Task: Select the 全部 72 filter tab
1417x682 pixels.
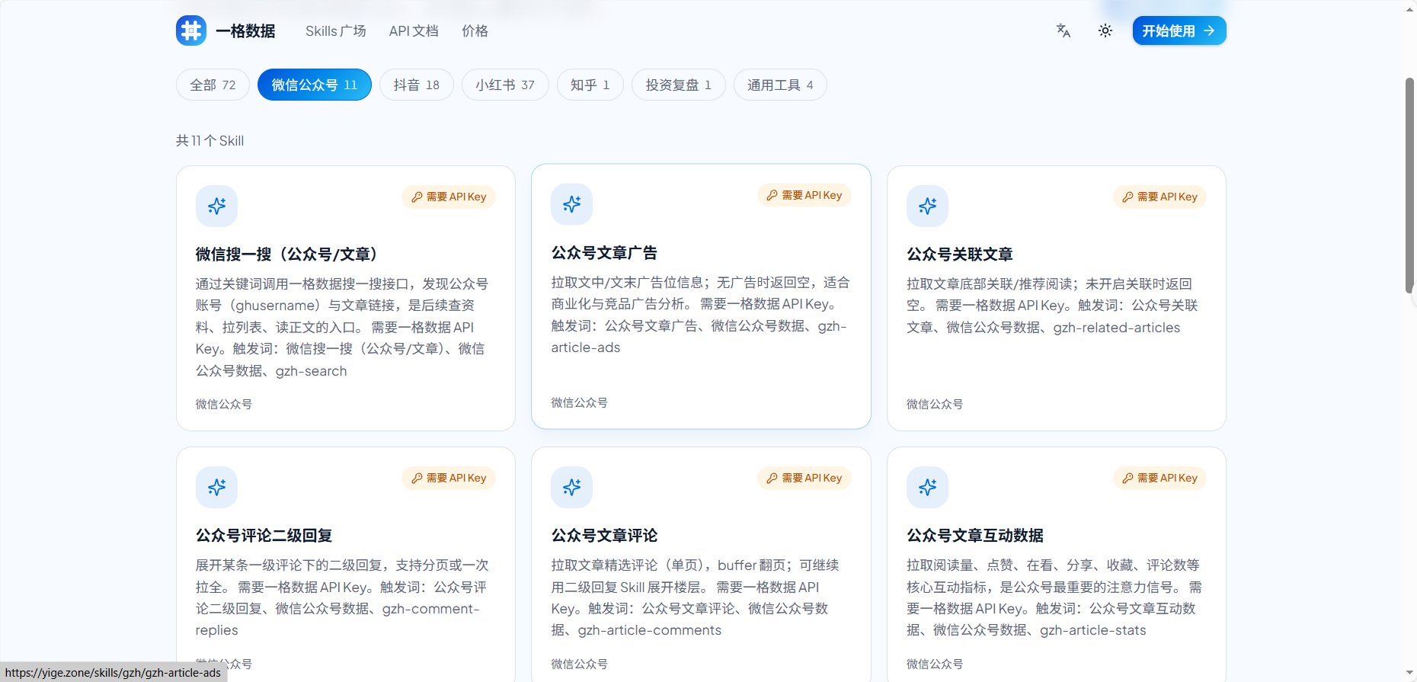Action: pyautogui.click(x=213, y=85)
